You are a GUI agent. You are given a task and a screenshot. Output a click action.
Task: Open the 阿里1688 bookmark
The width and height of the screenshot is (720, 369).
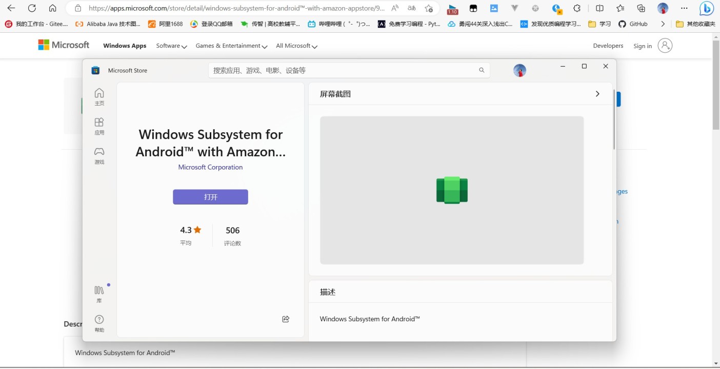point(165,24)
